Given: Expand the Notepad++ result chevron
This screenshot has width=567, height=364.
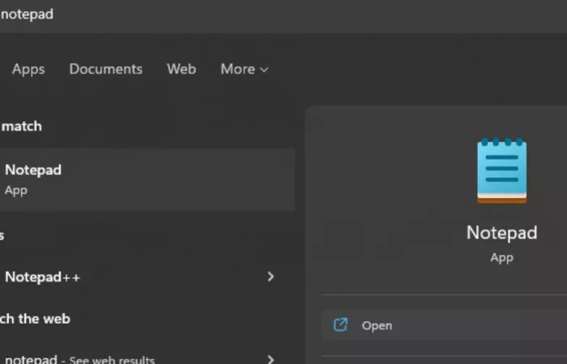Looking at the screenshot, I should click(x=271, y=277).
